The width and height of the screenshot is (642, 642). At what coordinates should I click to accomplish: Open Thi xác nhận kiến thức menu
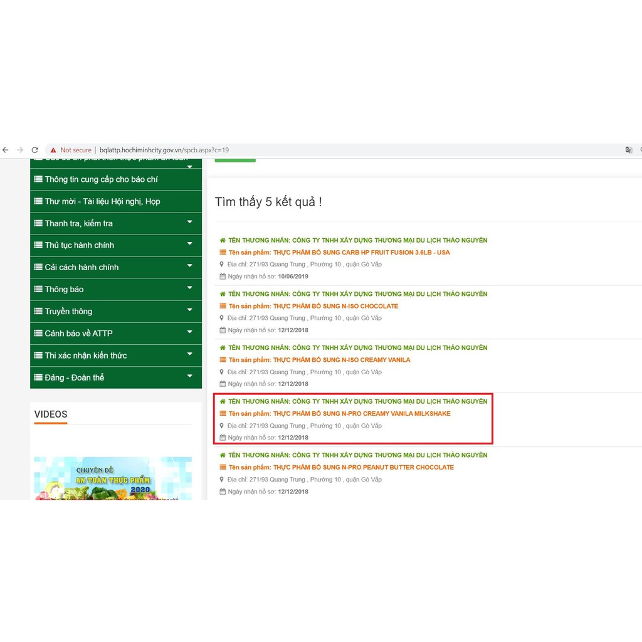coord(116,356)
